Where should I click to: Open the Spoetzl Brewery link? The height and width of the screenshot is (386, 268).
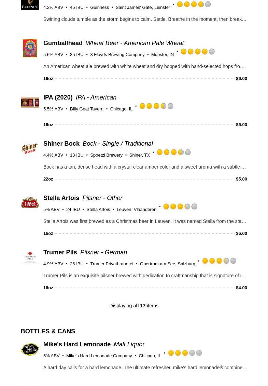click(106, 155)
